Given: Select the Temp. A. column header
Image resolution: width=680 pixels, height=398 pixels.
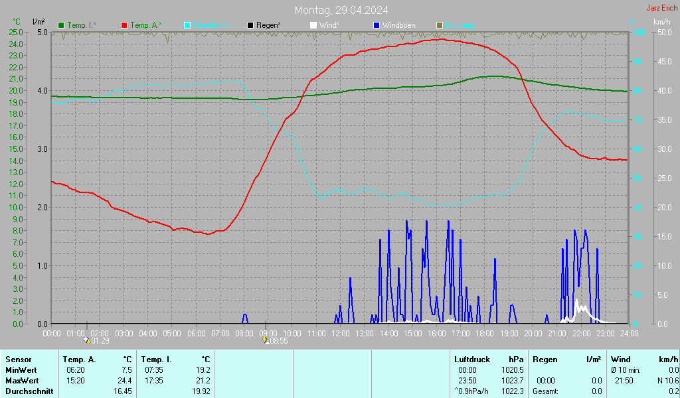Looking at the screenshot, I should click(79, 359).
